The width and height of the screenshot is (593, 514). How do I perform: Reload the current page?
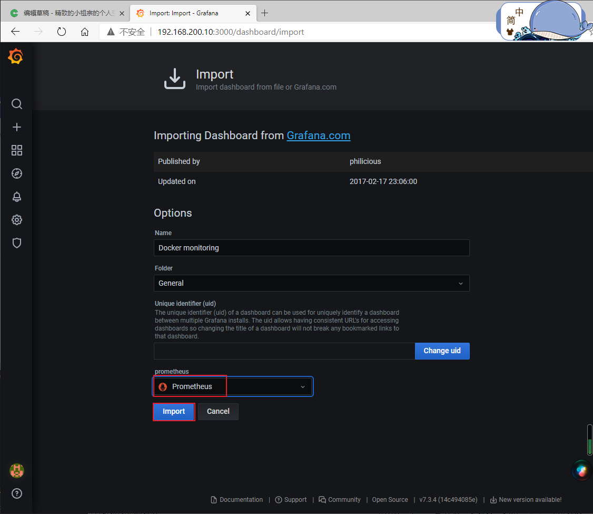click(x=61, y=32)
